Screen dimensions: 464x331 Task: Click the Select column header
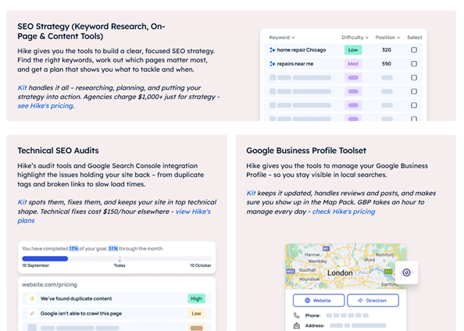pyautogui.click(x=415, y=37)
